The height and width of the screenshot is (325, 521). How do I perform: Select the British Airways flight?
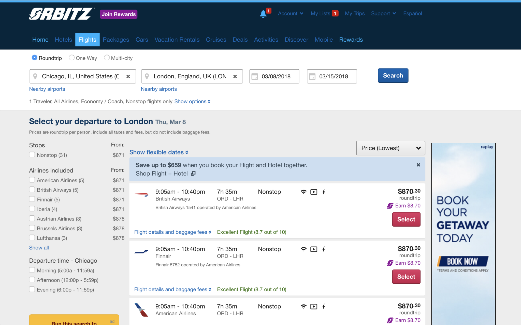pyautogui.click(x=406, y=219)
